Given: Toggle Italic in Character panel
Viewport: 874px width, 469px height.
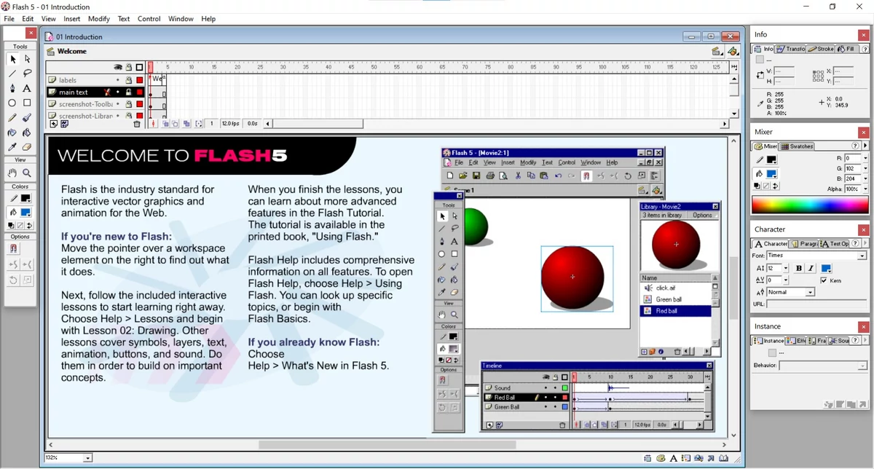Looking at the screenshot, I should coord(811,268).
